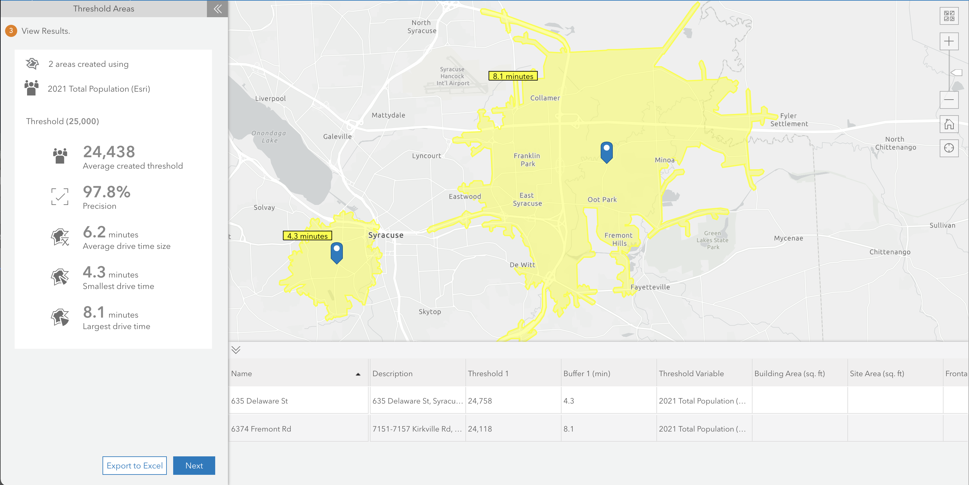
Task: Click the Next button
Action: [194, 465]
